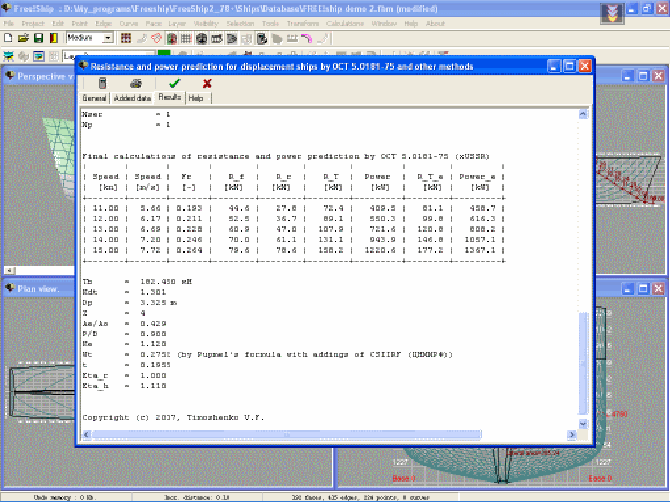
Task: Click the Power value 1220.6
Action: click(x=380, y=250)
